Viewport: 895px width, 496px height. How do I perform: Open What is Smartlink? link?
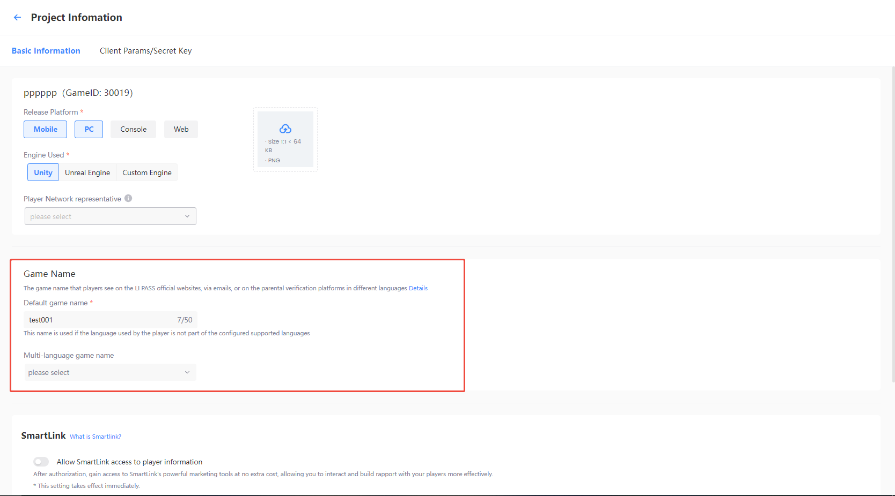[x=96, y=437]
